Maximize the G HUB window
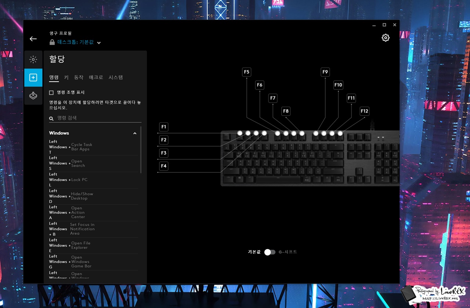The width and height of the screenshot is (470, 308). pyautogui.click(x=384, y=25)
